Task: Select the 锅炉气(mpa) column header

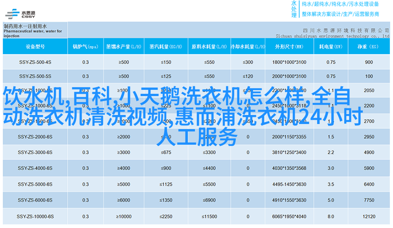Action: click(85, 47)
